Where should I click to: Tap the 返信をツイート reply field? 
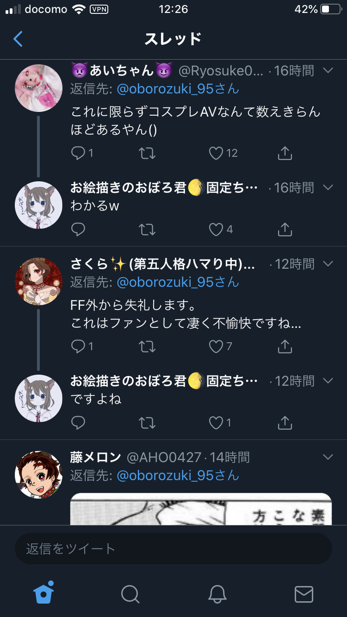173,549
